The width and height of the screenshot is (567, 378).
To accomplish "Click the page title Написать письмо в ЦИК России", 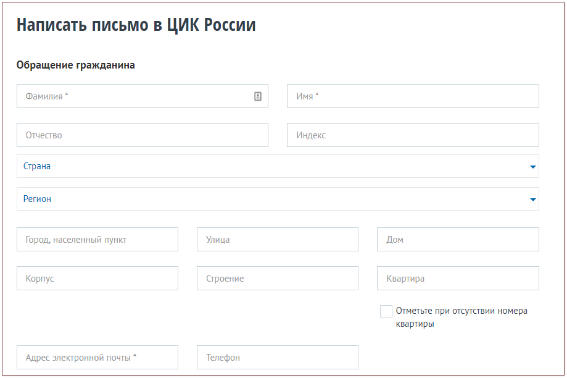I will 136,25.
